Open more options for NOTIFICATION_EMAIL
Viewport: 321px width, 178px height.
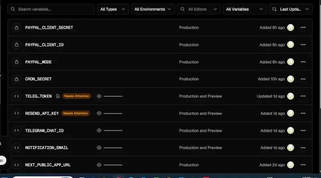(303, 148)
